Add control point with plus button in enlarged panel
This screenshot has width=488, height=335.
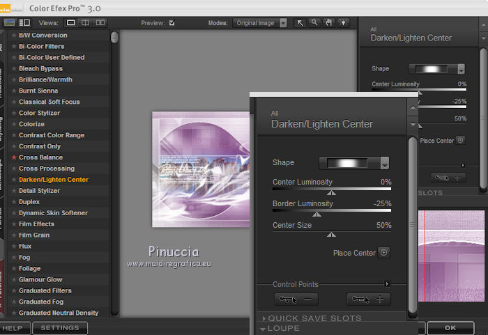point(369,299)
